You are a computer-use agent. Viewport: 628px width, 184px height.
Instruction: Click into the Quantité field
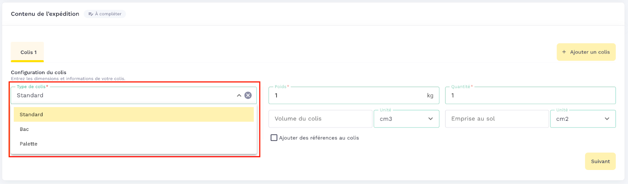(530, 95)
